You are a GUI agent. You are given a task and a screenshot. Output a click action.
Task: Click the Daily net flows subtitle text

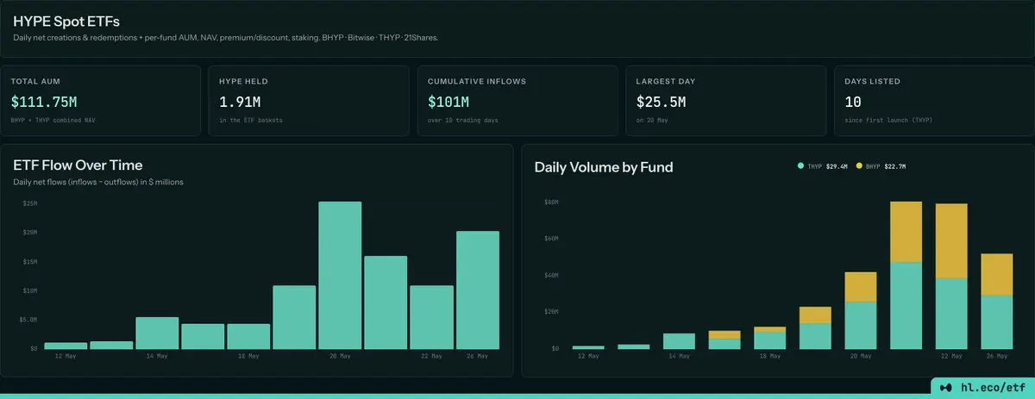[98, 182]
